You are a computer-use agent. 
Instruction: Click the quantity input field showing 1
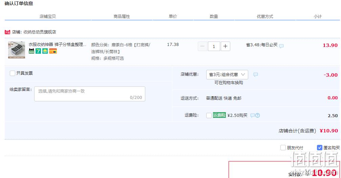click(x=214, y=46)
